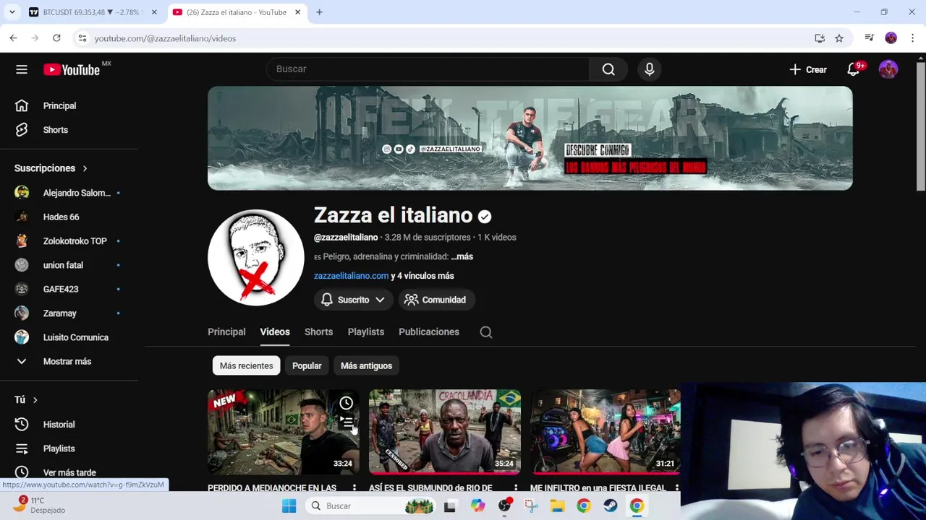The image size is (926, 520).
Task: Select the Videos tab
Action: tap(275, 331)
